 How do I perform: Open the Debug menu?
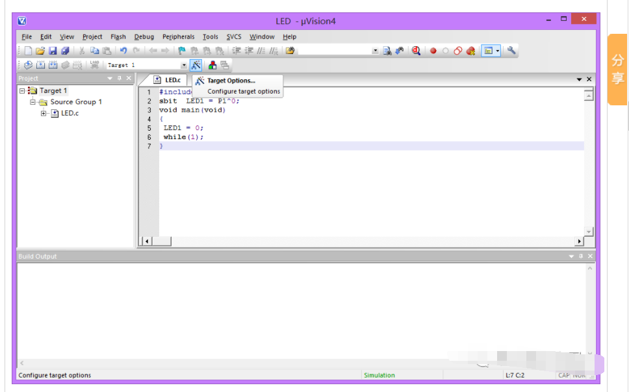click(144, 37)
